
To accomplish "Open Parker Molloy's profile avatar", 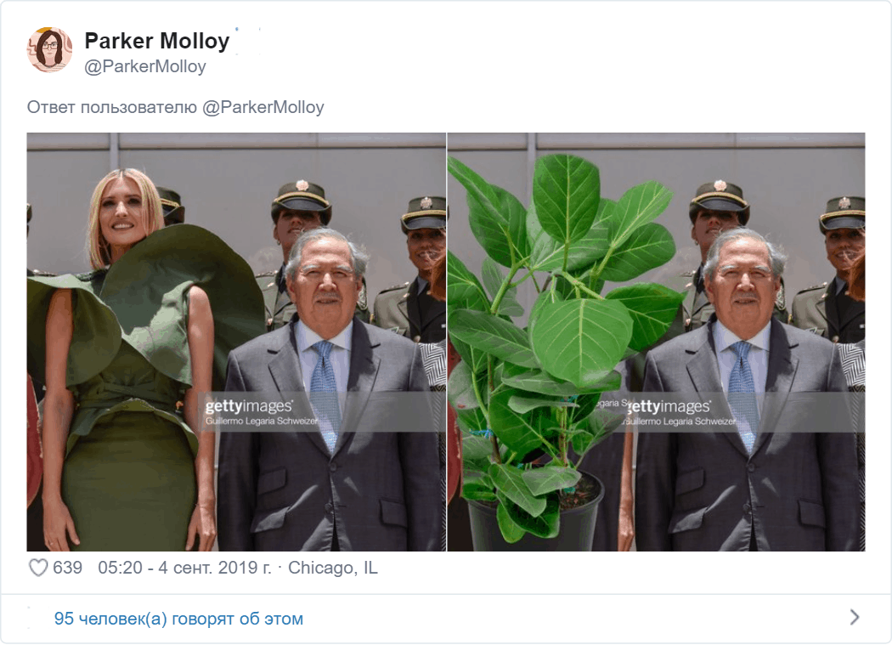I will tap(49, 50).
